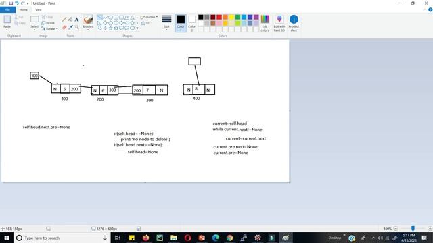This screenshot has height=243, width=433.
Task: Select Color 2 background box
Action: (192, 23)
